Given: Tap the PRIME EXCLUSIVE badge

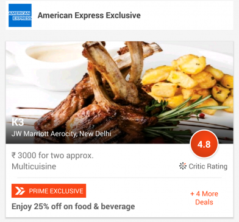Looking at the screenshot, I should click(49, 190).
